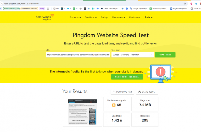Click the START TEST button
The width and height of the screenshot is (201, 132).
(165, 55)
